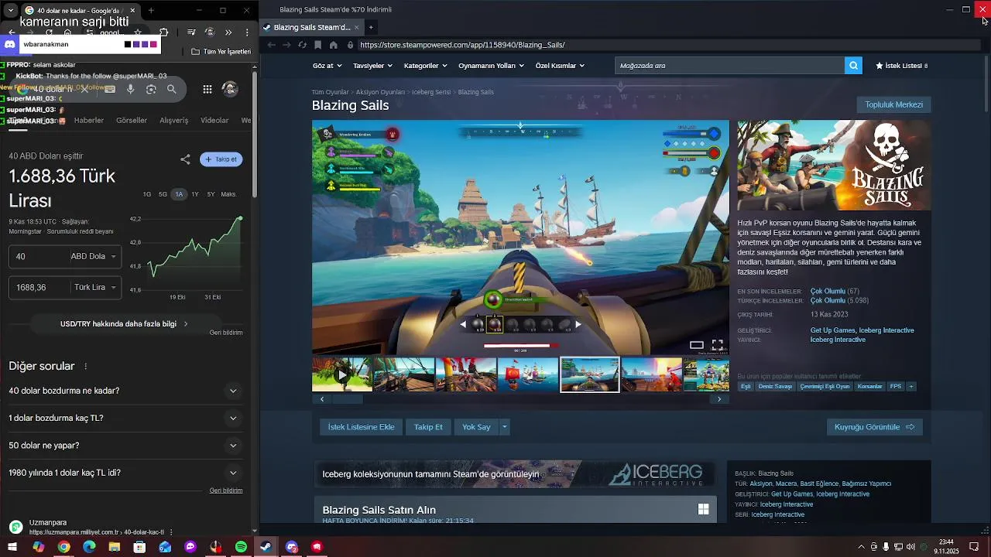
Task: Click fullscreen icon on the game video
Action: 718,345
